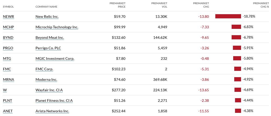Viewport: 271px width, 116px height.
Task: Open the ANET ticker link
Action: pyautogui.click(x=8, y=111)
